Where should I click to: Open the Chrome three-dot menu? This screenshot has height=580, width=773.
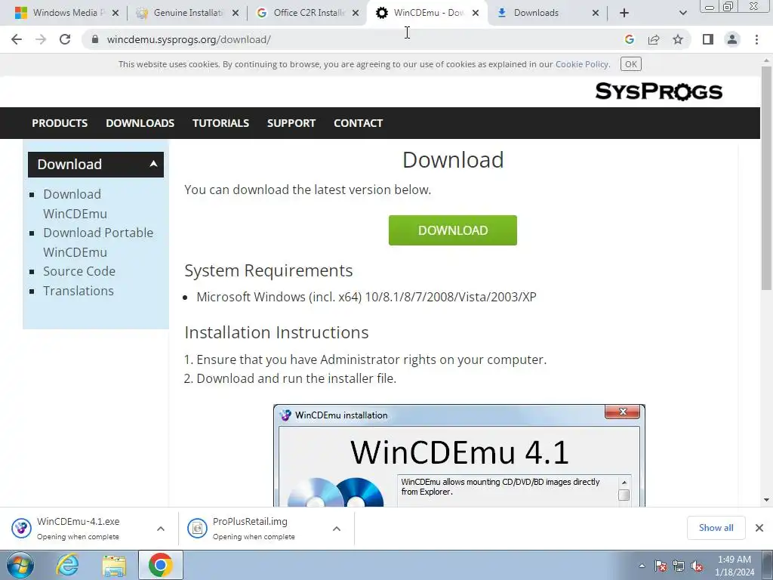tap(756, 39)
